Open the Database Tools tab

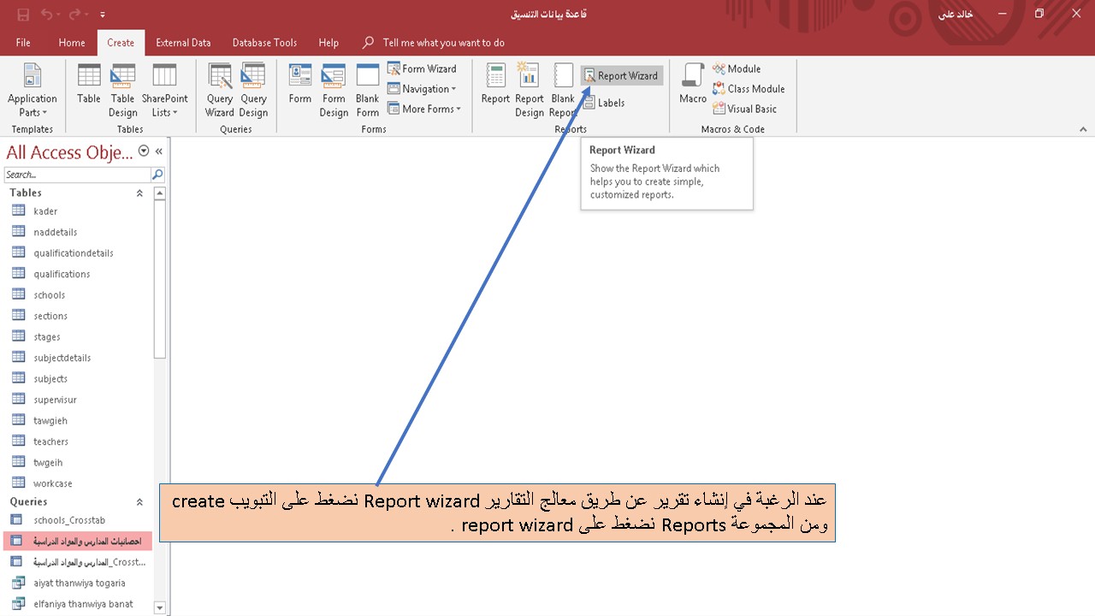[264, 42]
